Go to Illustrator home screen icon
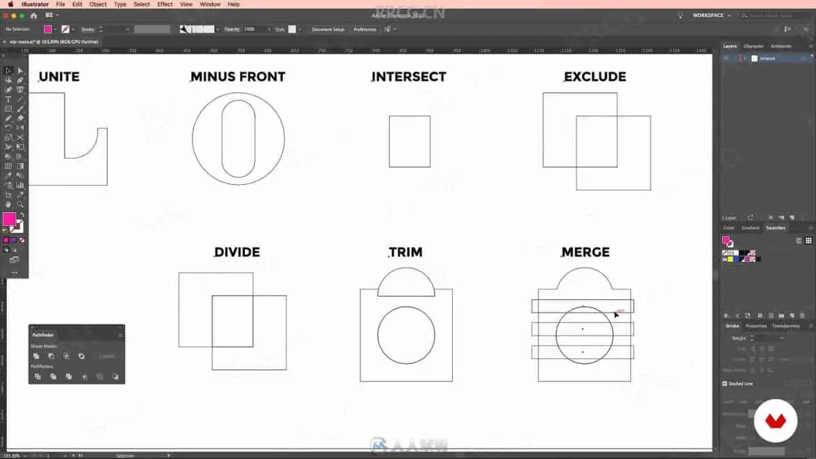The height and width of the screenshot is (459, 816). [x=33, y=16]
